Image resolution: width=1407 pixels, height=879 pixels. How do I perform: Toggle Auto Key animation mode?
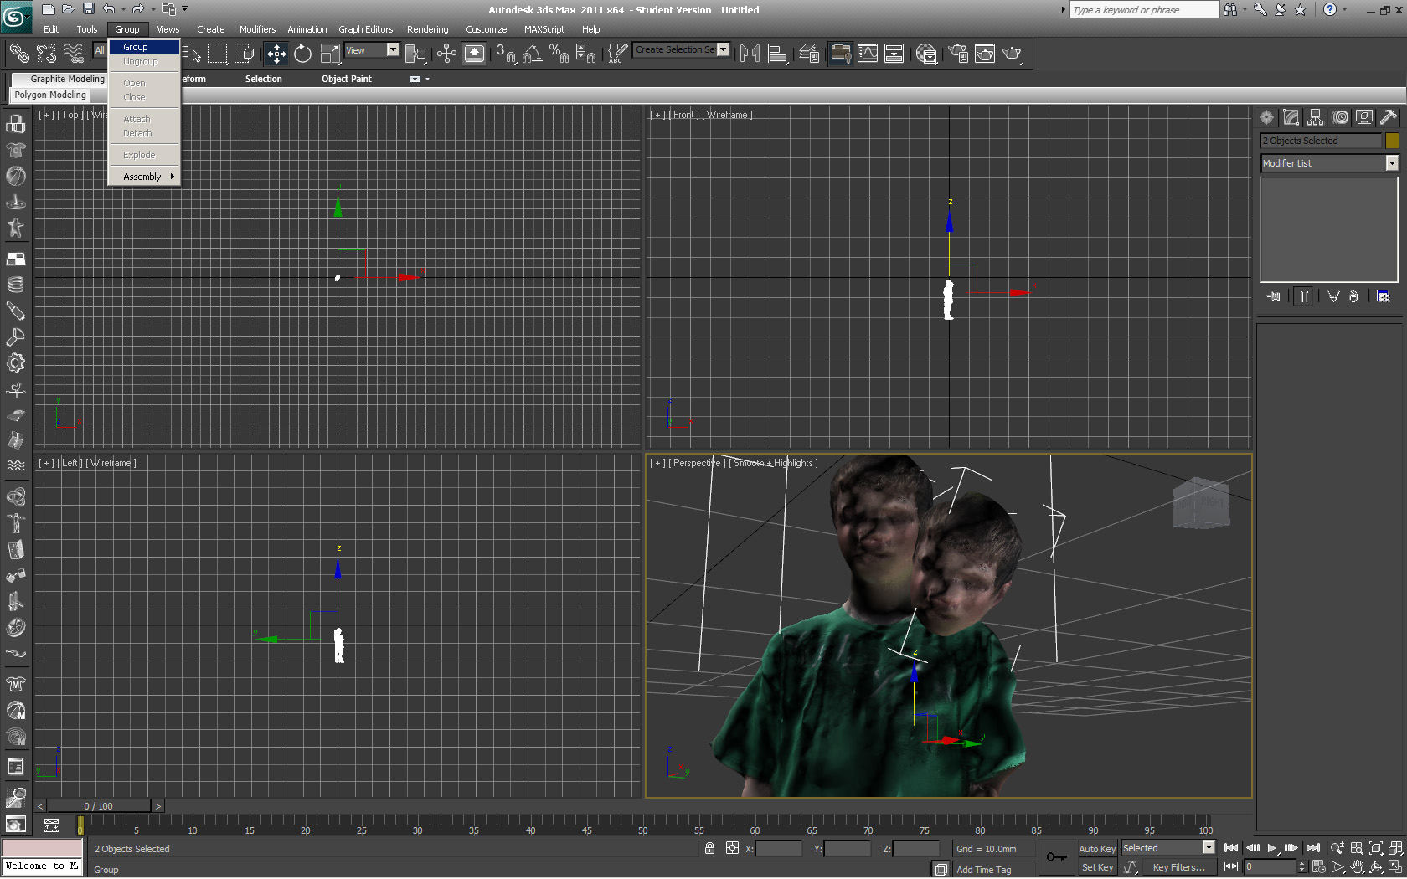point(1096,849)
